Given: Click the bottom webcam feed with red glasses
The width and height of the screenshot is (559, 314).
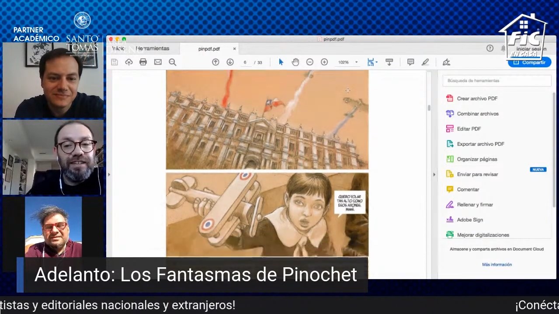Looking at the screenshot, I should 53,227.
